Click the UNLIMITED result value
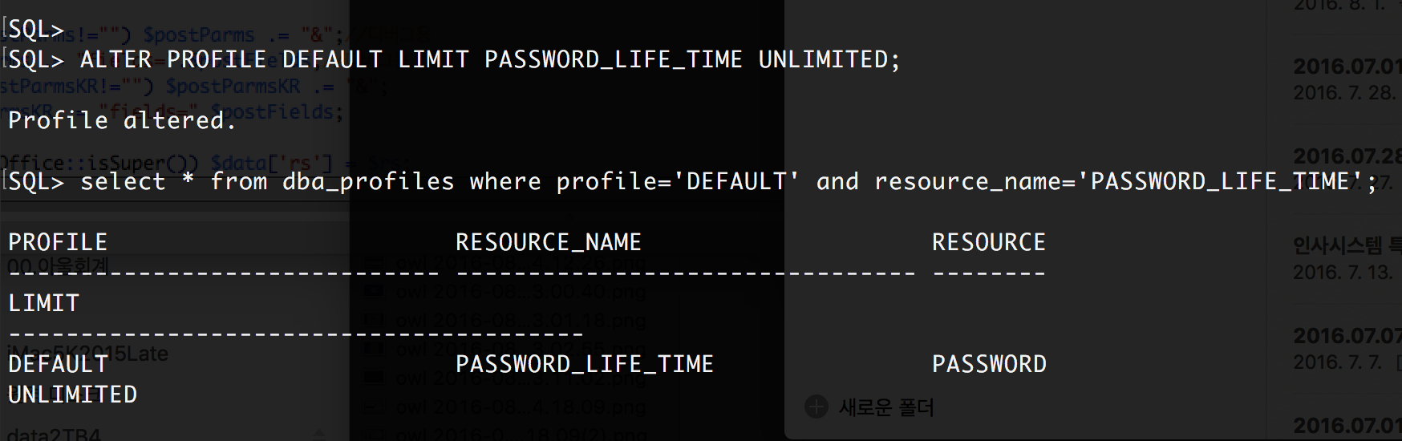The width and height of the screenshot is (1402, 441). (72, 394)
